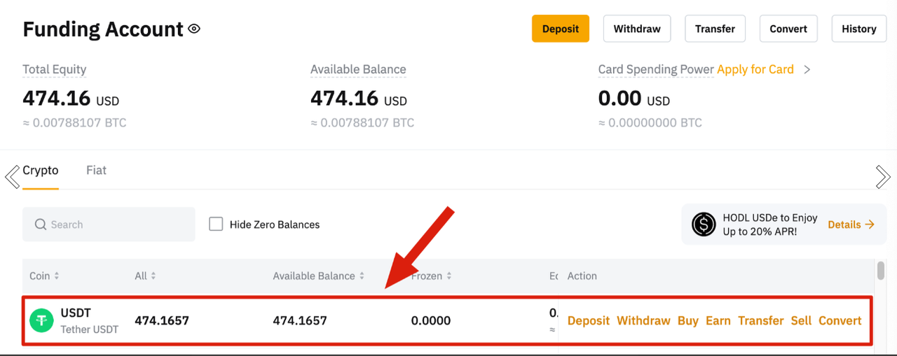Click the left carousel arrow
The width and height of the screenshot is (897, 356).
click(x=12, y=177)
